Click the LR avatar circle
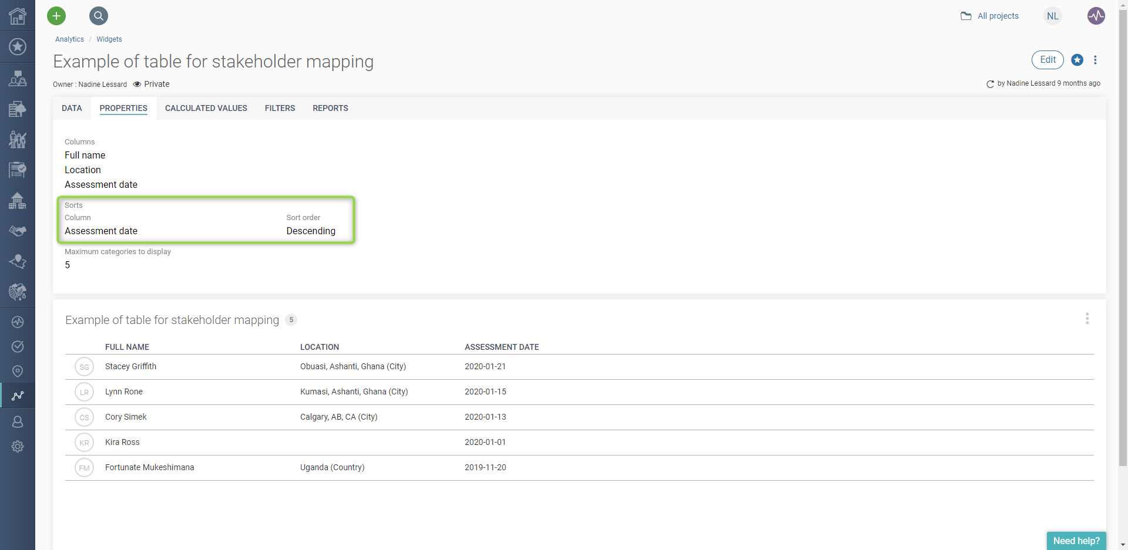The height and width of the screenshot is (550, 1128). (x=85, y=392)
